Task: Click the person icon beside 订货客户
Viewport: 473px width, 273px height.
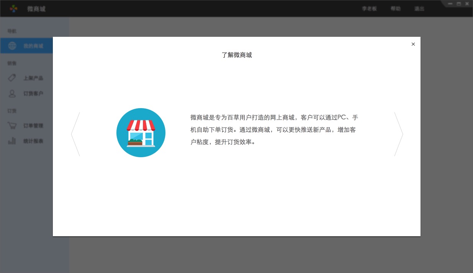Action: [12, 93]
